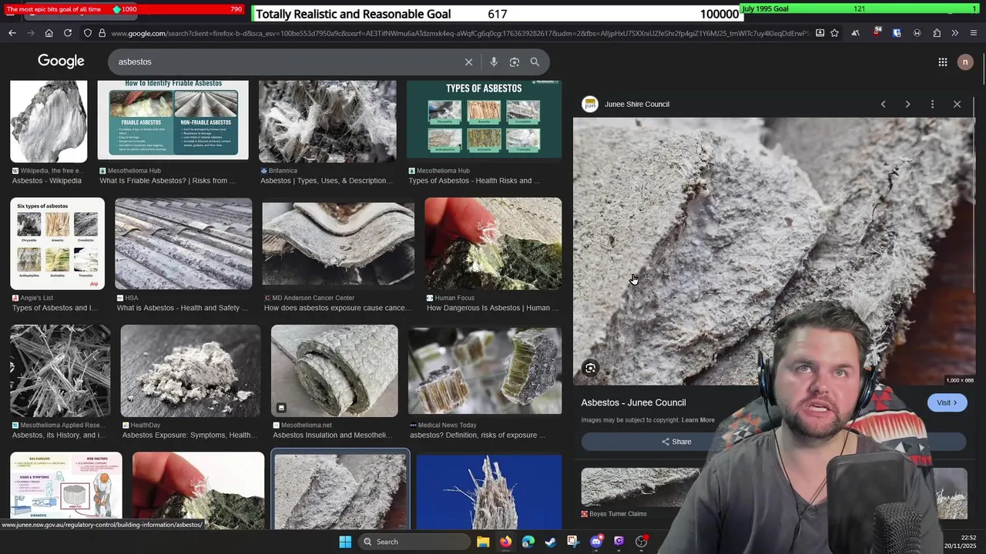The height and width of the screenshot is (554, 986).
Task: Open Steam from the taskbar
Action: click(551, 542)
